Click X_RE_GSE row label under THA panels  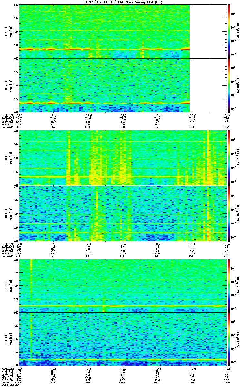[x=8, y=115]
